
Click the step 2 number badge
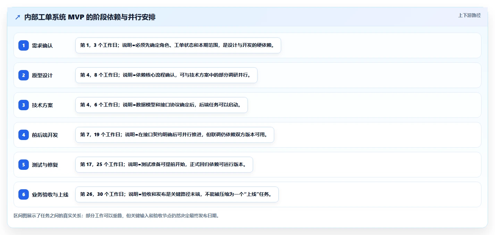(x=24, y=75)
